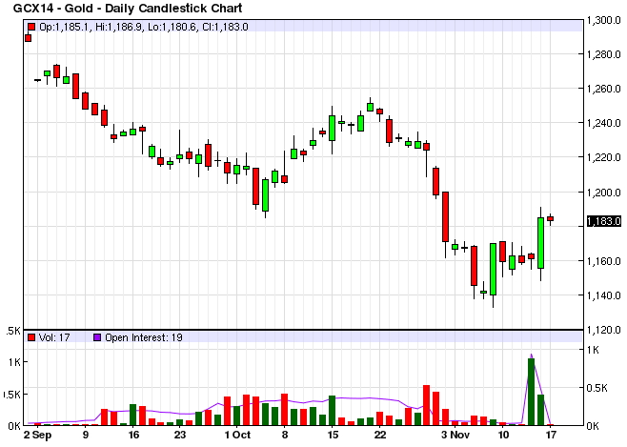
Task: Click the tallest dark green volume bar
Action: pos(532,392)
